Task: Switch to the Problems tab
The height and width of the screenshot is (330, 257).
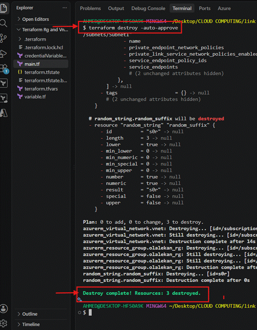Action: click(90, 8)
